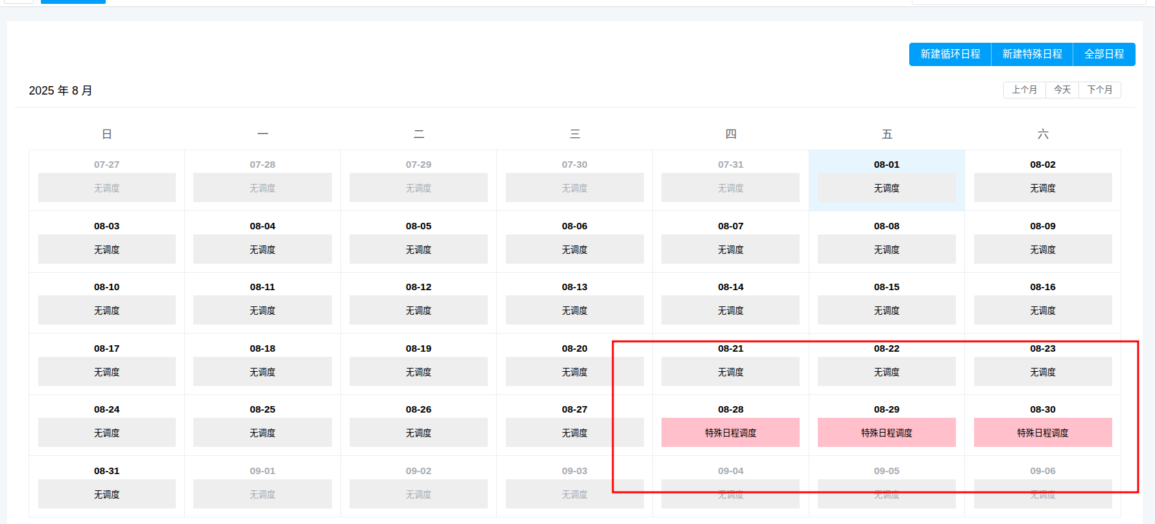Image resolution: width=1155 pixels, height=524 pixels.
Task: Select 无调度 block under 08-31
Action: pyautogui.click(x=107, y=494)
